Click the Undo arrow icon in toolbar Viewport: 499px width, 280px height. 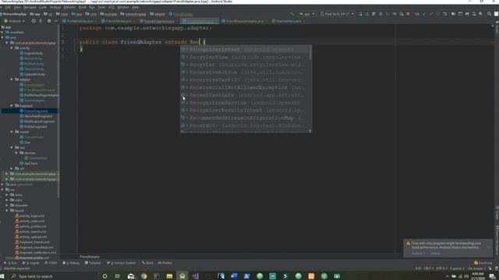click(445, 14)
